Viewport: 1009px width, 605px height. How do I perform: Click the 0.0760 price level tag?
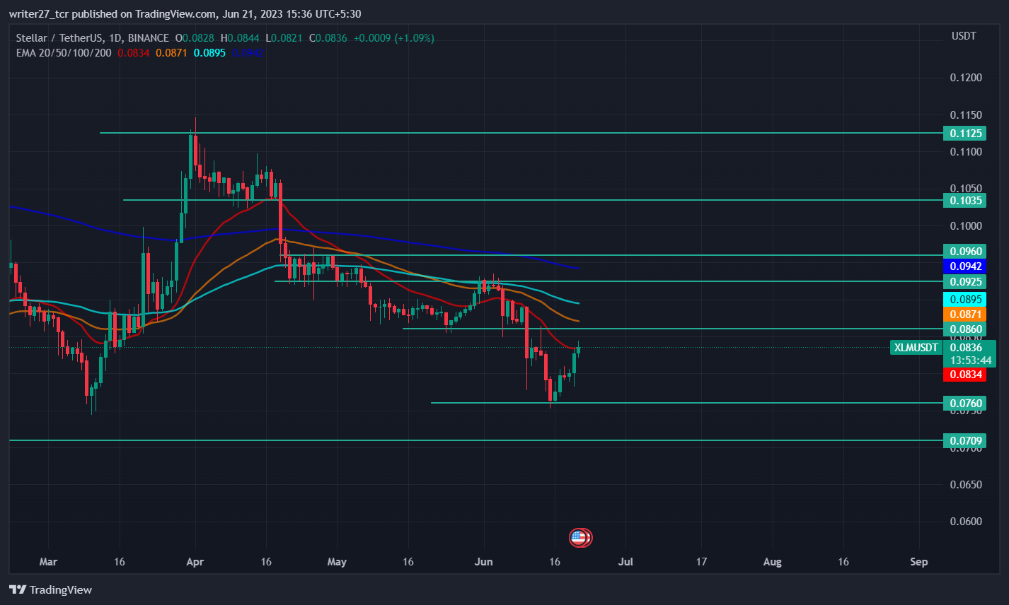coord(965,403)
